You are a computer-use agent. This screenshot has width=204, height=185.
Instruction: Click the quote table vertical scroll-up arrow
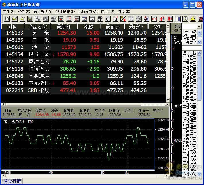(168, 25)
